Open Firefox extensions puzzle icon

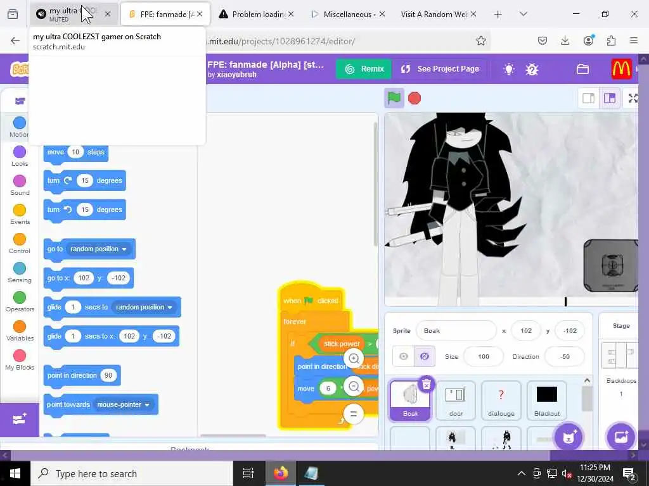click(x=611, y=40)
